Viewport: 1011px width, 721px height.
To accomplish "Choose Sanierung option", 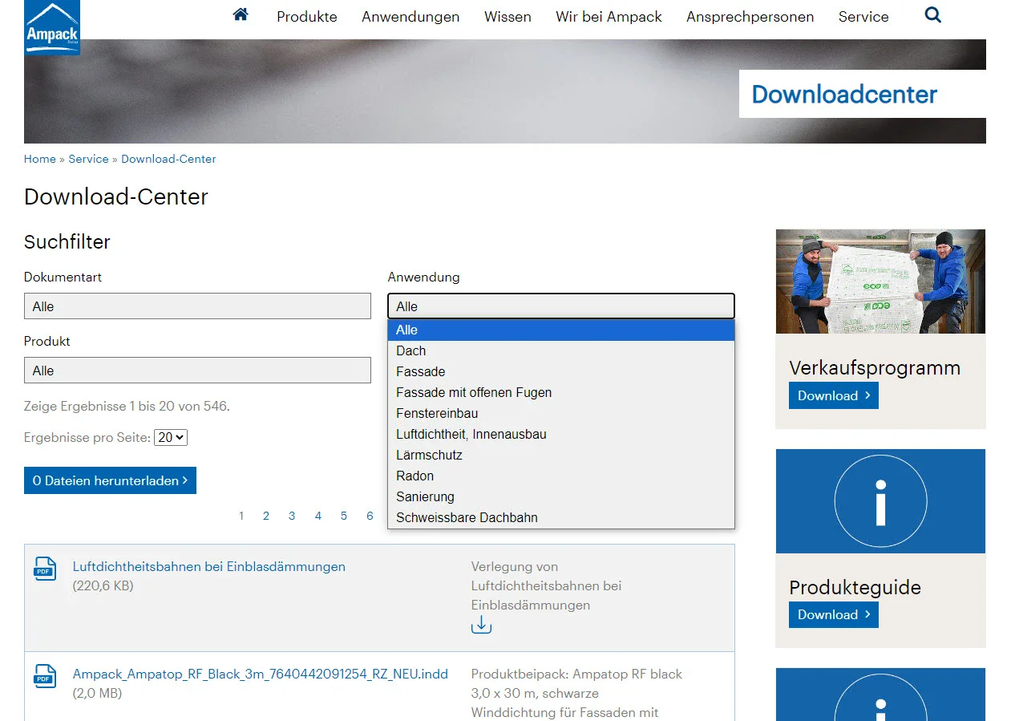I will 561,496.
